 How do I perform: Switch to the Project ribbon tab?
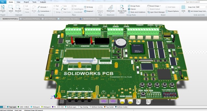tap(26, 2)
